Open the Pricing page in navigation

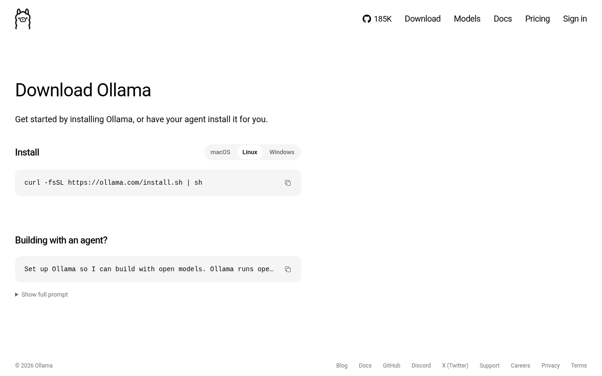pos(537,19)
